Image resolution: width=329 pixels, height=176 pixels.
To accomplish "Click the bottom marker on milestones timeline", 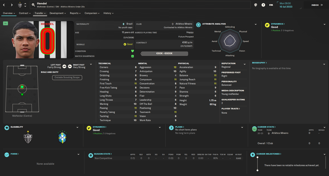I will [257, 170].
